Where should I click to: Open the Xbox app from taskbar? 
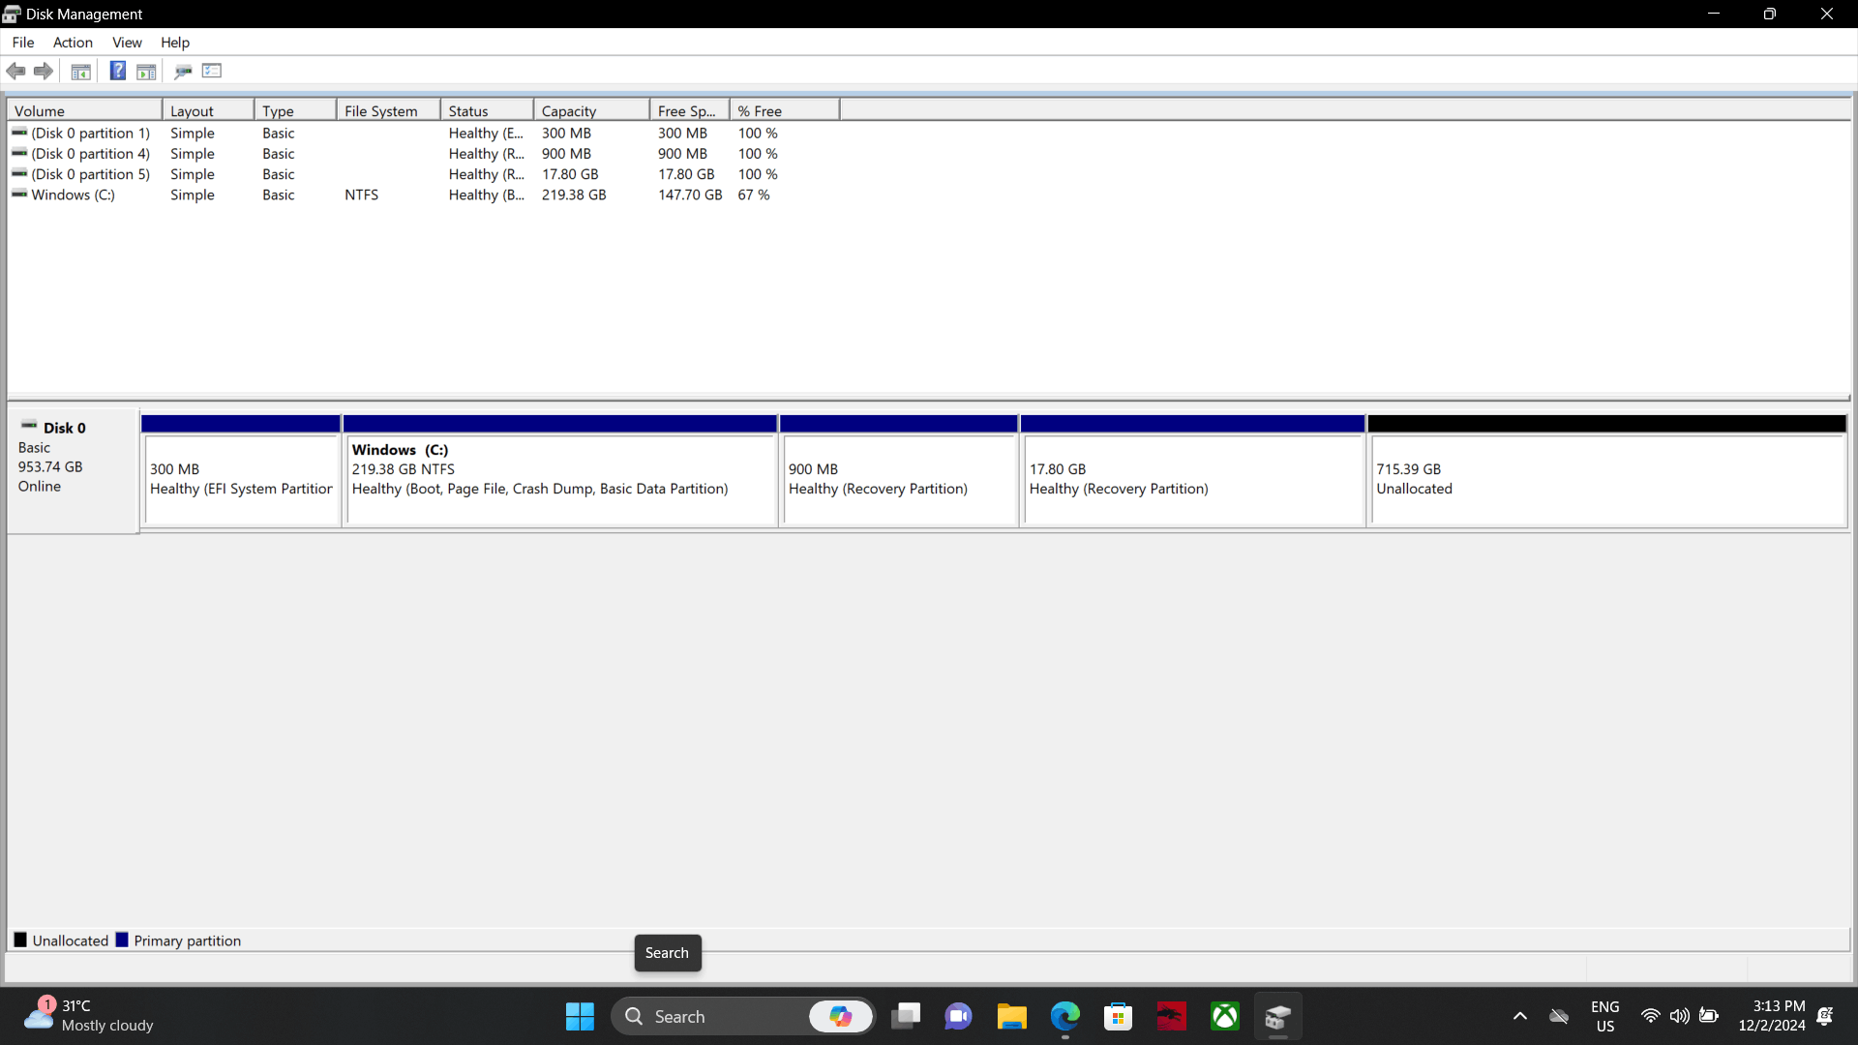click(x=1224, y=1016)
